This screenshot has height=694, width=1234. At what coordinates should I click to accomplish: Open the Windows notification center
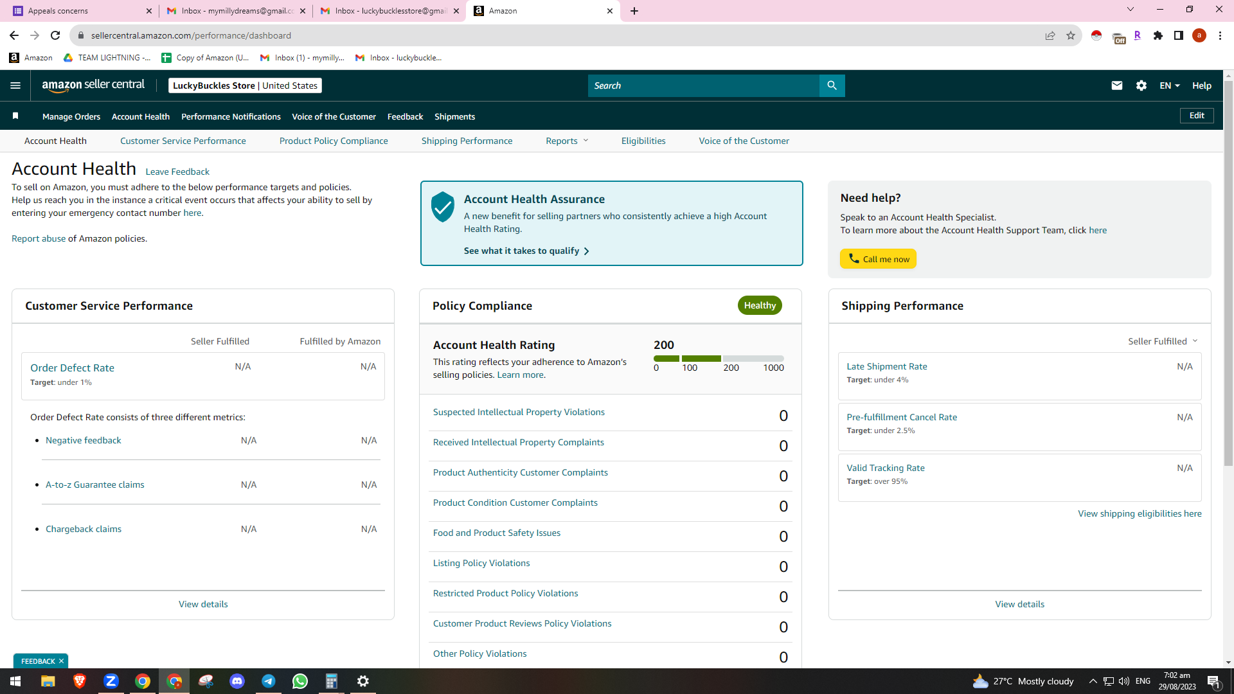click(x=1213, y=681)
